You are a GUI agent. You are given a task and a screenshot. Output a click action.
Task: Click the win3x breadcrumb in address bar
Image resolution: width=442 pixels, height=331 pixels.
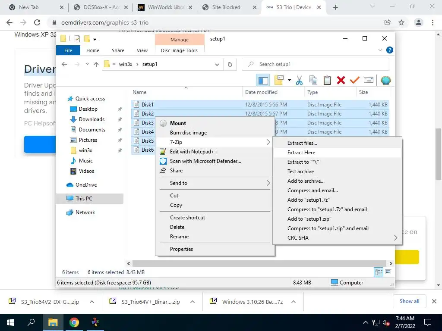click(x=126, y=65)
